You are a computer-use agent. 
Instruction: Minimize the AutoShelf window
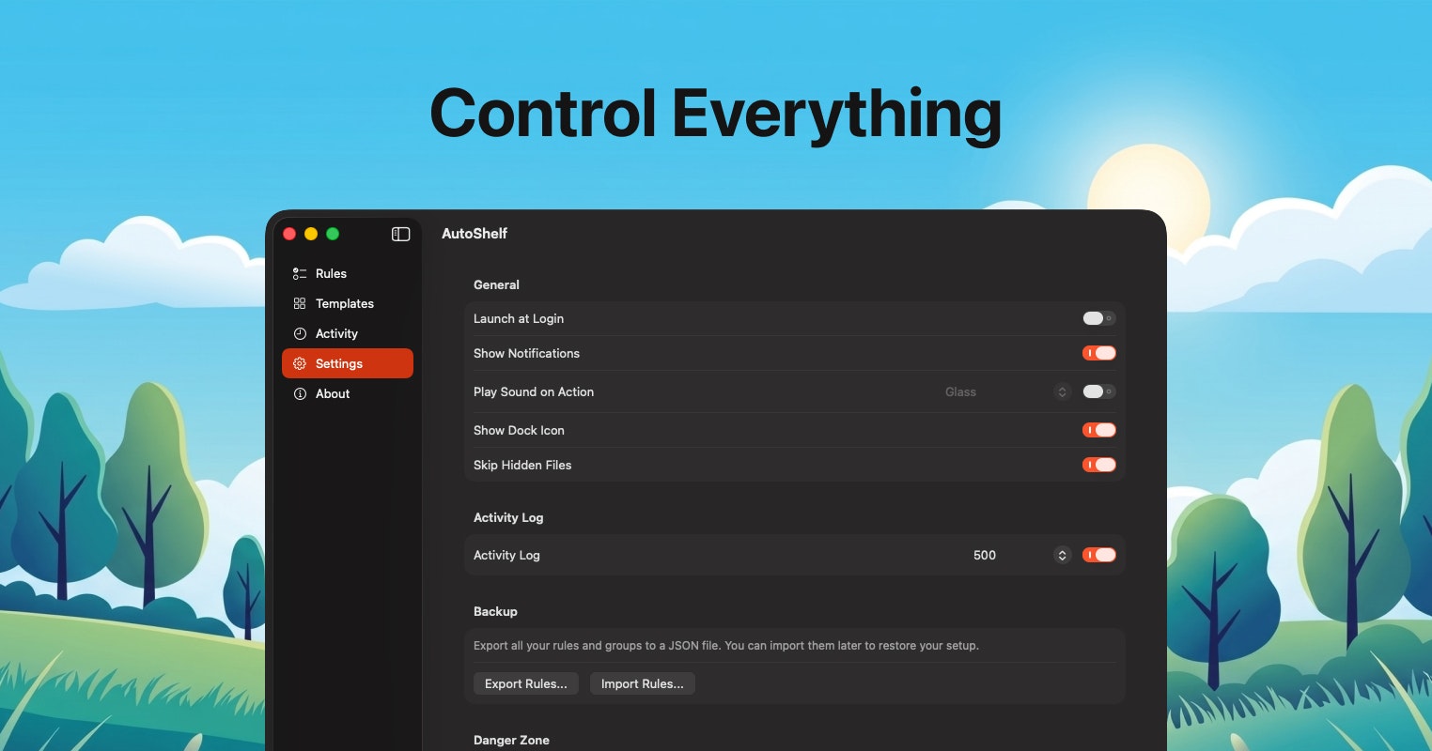(311, 234)
